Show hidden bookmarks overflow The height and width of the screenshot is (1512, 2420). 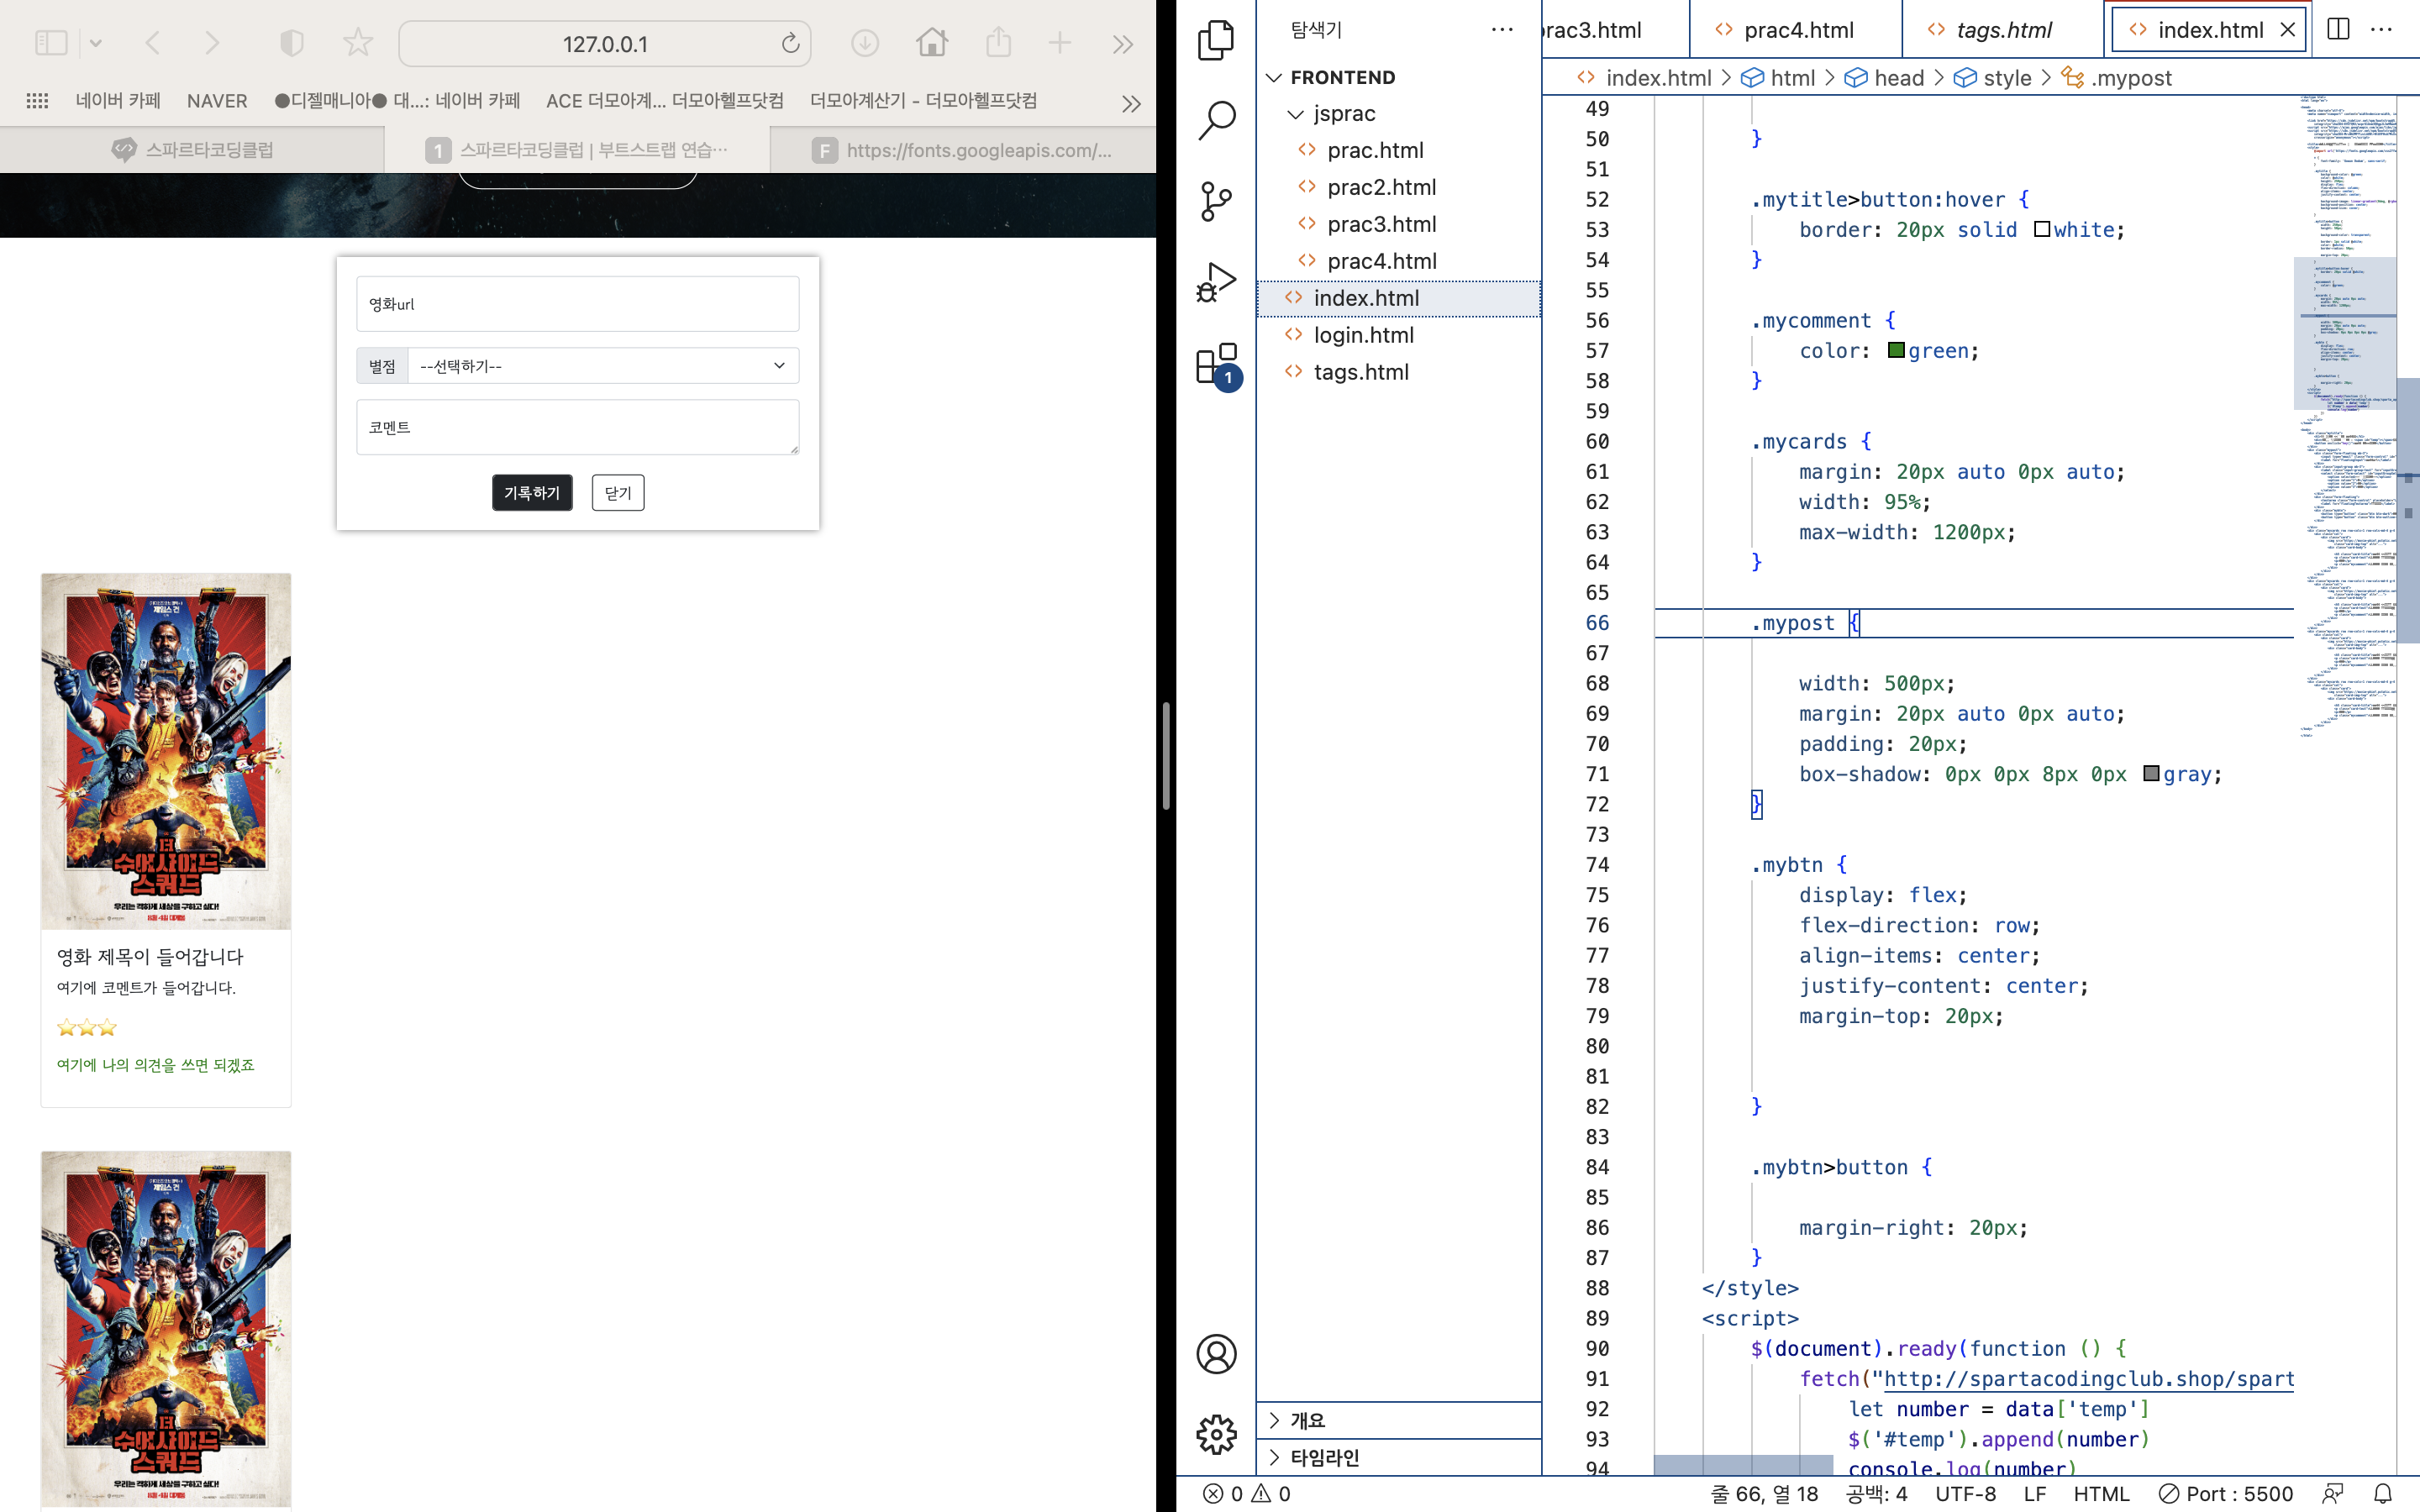pyautogui.click(x=1131, y=103)
